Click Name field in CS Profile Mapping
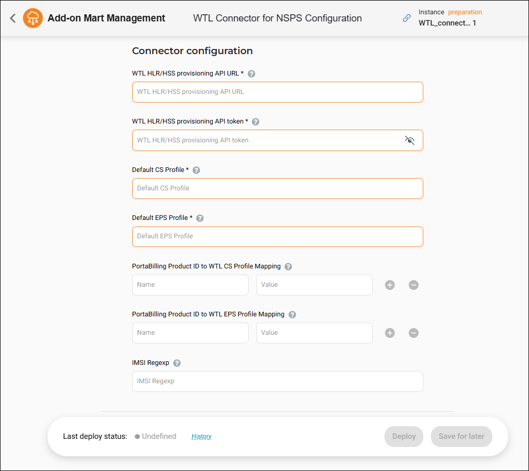529x471 pixels. tap(190, 285)
